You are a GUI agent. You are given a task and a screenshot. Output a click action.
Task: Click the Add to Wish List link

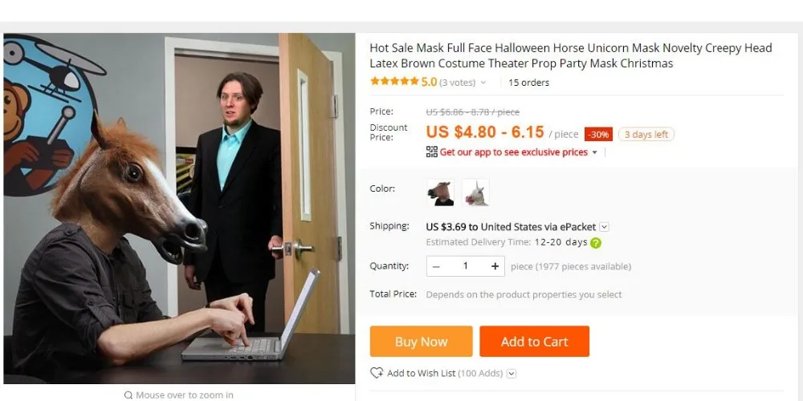[x=421, y=373]
